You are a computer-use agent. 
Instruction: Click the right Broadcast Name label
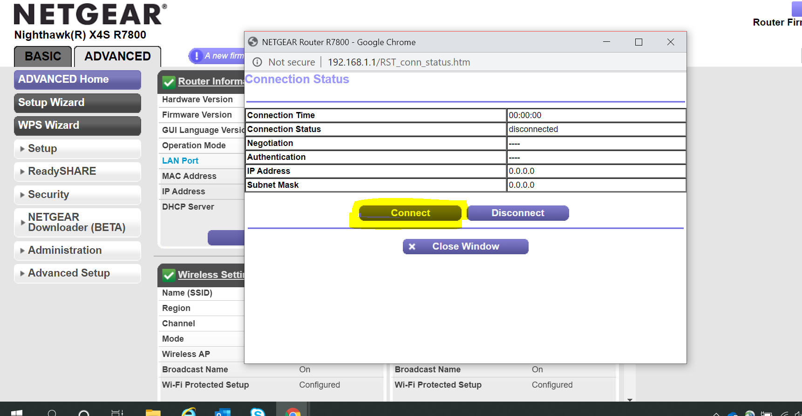click(x=428, y=370)
